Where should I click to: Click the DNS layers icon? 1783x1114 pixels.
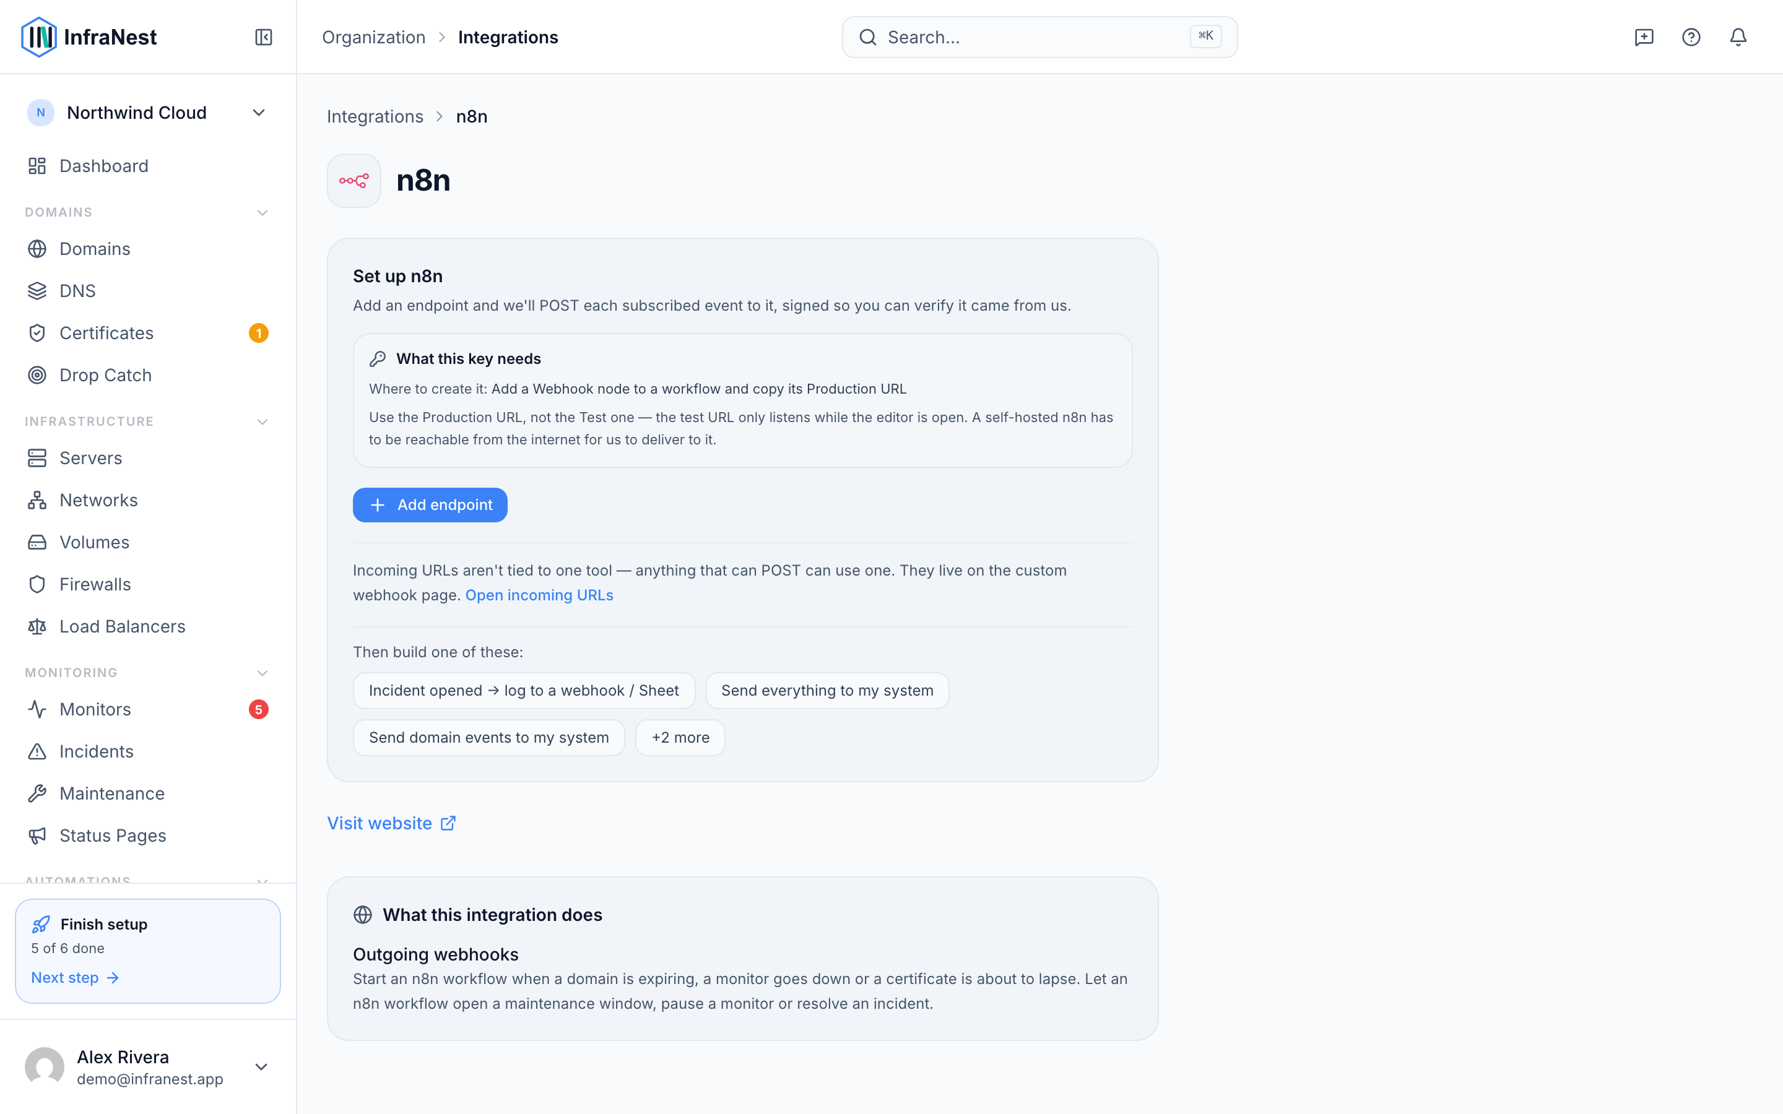click(x=37, y=291)
